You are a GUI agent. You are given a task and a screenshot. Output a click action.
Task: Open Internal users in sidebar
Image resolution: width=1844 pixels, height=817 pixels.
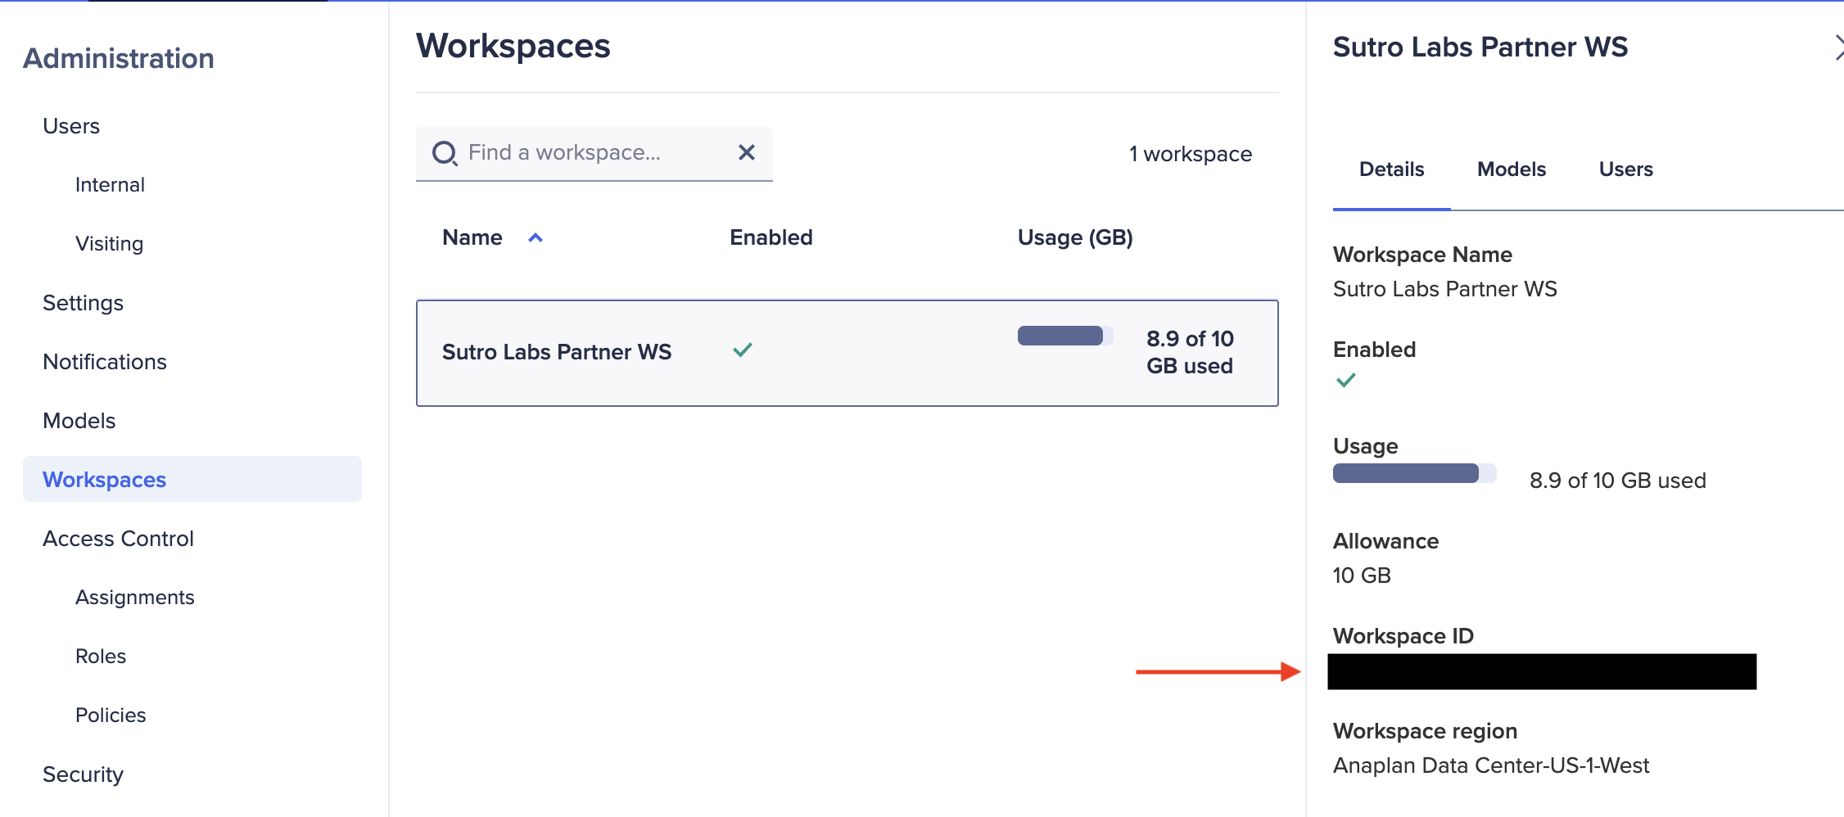110,185
